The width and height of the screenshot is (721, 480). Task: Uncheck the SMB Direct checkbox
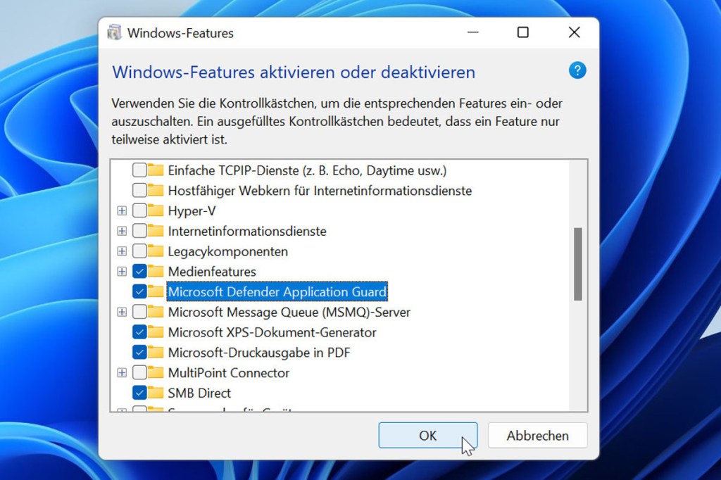[x=139, y=393]
